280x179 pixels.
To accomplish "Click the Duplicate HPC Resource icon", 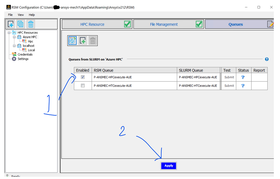I will point(20,24).
